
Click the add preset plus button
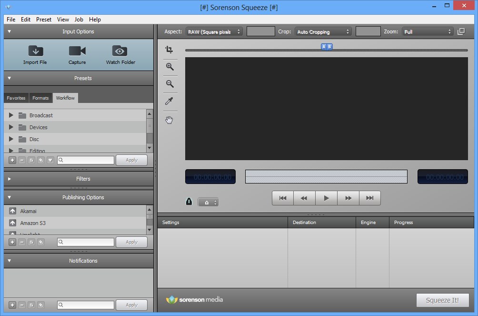pyautogui.click(x=12, y=160)
